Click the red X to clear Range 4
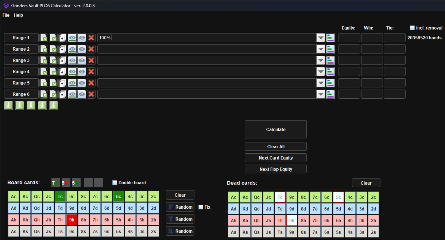The image size is (445, 240). (91, 72)
